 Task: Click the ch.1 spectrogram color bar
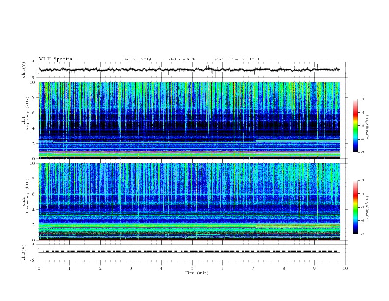click(355, 125)
